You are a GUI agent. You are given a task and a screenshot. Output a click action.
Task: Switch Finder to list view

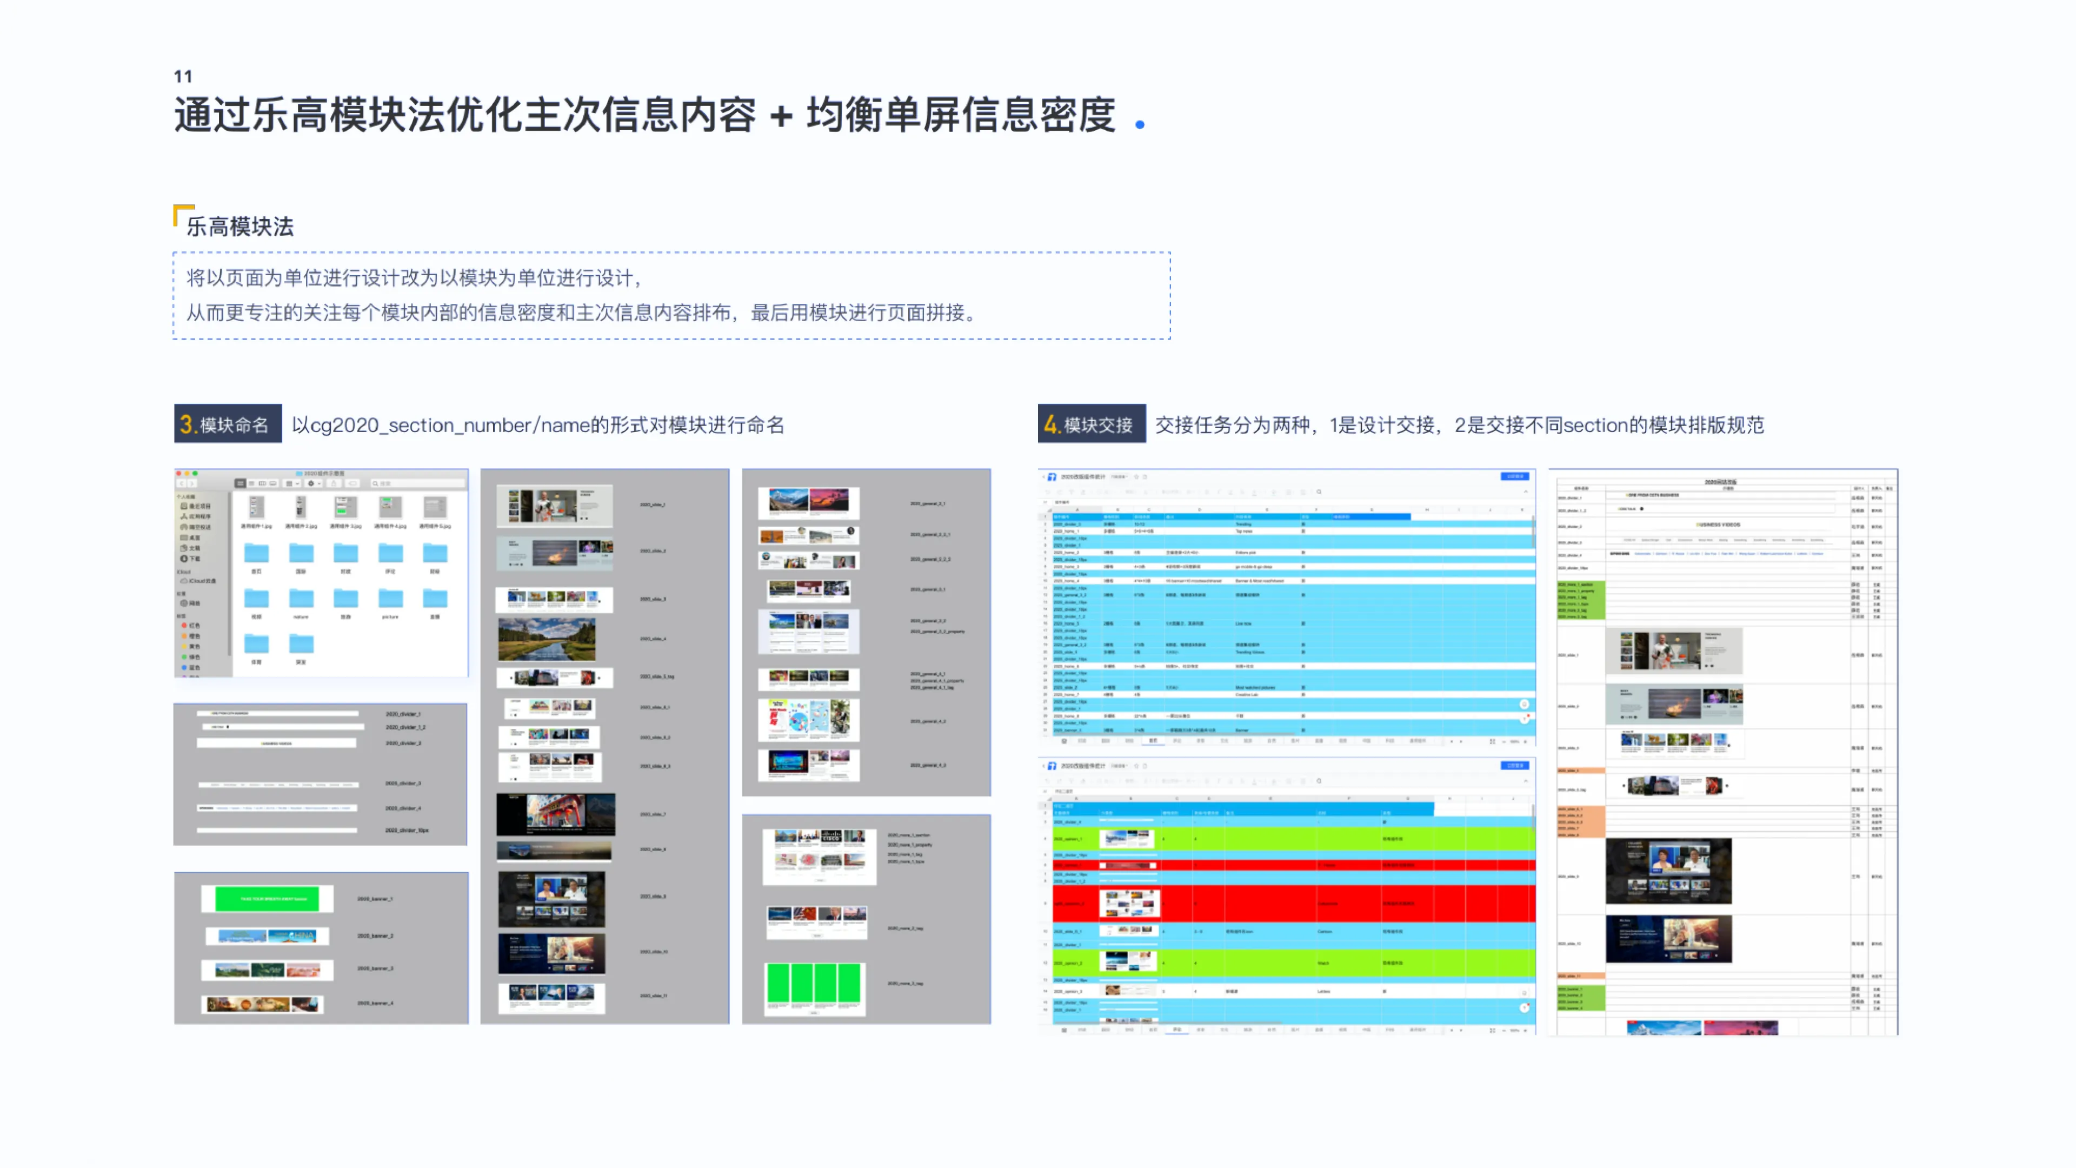pos(251,483)
